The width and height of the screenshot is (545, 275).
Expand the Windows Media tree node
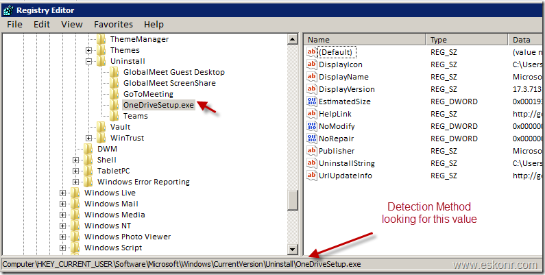[62, 215]
